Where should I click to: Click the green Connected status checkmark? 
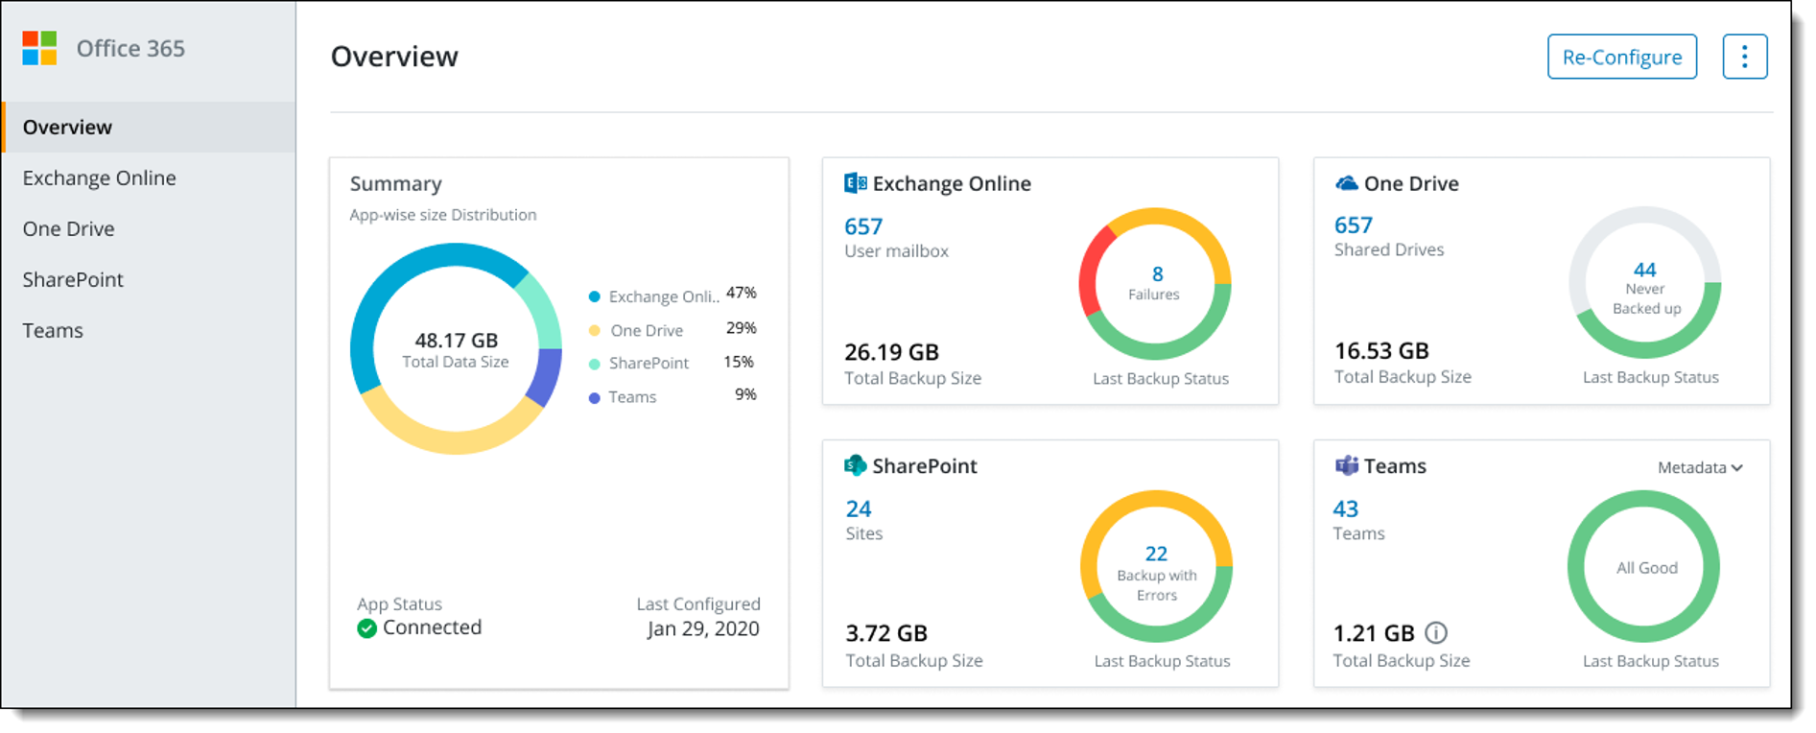366,628
